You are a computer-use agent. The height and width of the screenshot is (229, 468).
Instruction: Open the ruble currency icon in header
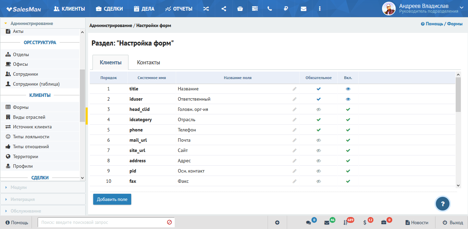[x=286, y=9]
